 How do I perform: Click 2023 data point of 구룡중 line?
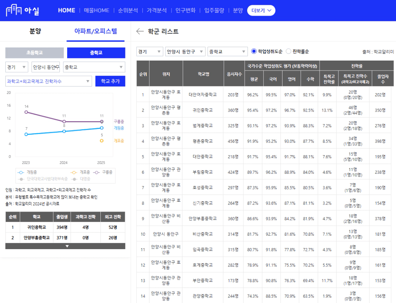point(26,112)
